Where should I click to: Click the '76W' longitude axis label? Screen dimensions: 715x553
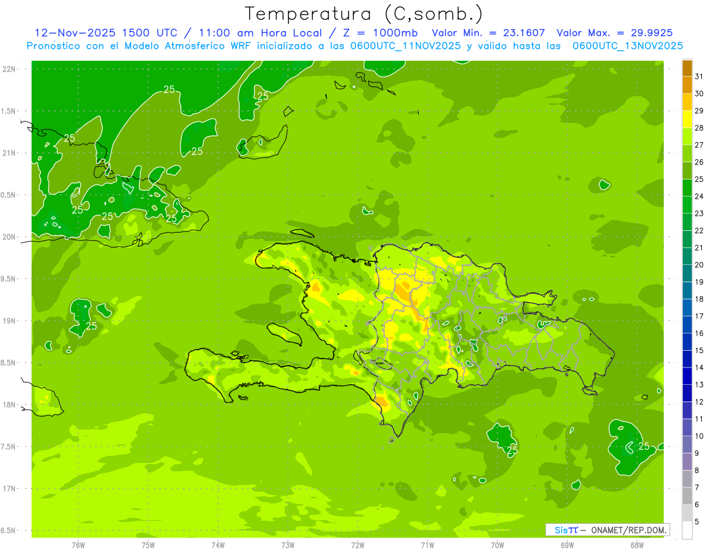[78, 545]
